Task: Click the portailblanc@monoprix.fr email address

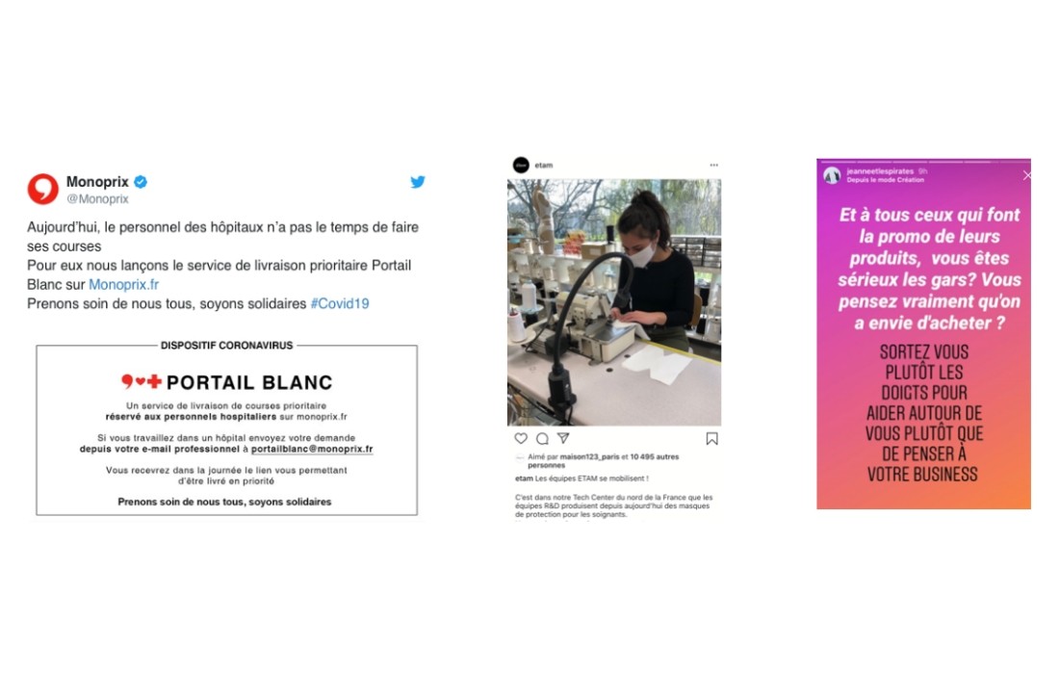Action: point(312,449)
